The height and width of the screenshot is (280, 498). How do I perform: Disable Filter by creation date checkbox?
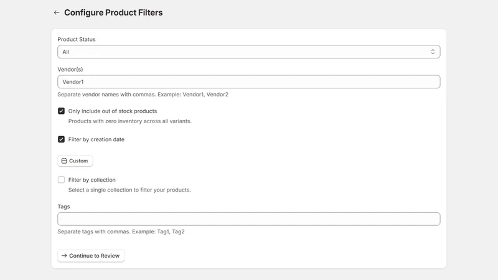pyautogui.click(x=61, y=139)
